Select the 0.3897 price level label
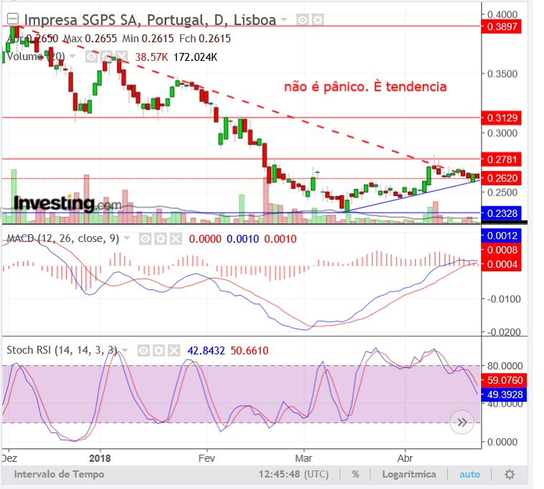The image size is (544, 489). pos(501,26)
